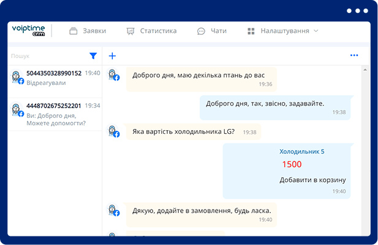Image resolution: width=378 pixels, height=245 pixels.
Task: Open chat with contact 4448702675252201
Action: (55, 114)
